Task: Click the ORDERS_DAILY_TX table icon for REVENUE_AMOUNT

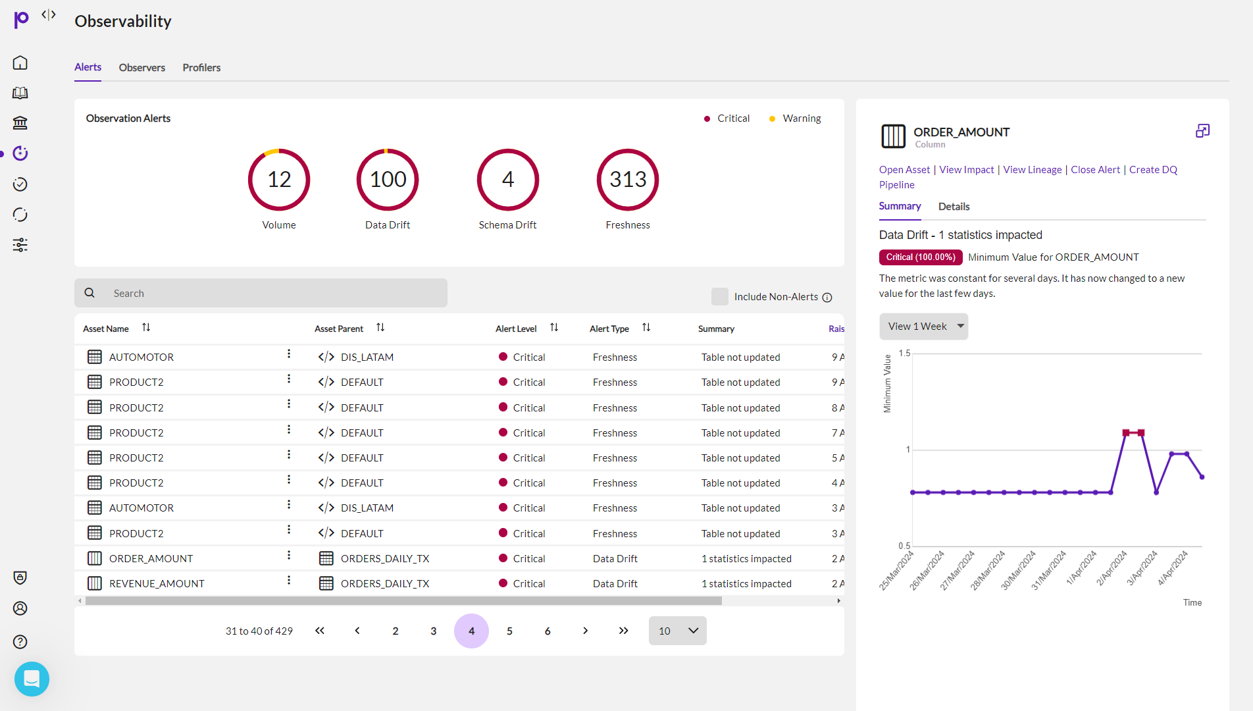Action: click(326, 583)
